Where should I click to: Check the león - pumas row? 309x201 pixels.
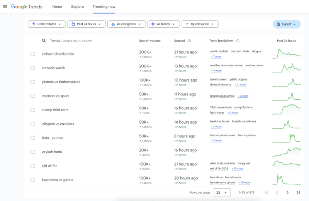coord(32,138)
